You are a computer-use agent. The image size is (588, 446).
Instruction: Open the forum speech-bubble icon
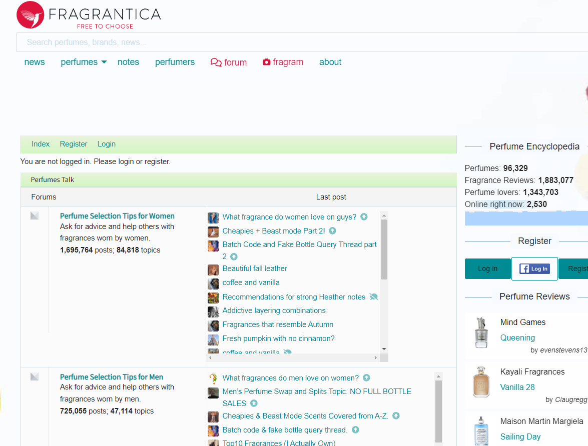coord(216,62)
